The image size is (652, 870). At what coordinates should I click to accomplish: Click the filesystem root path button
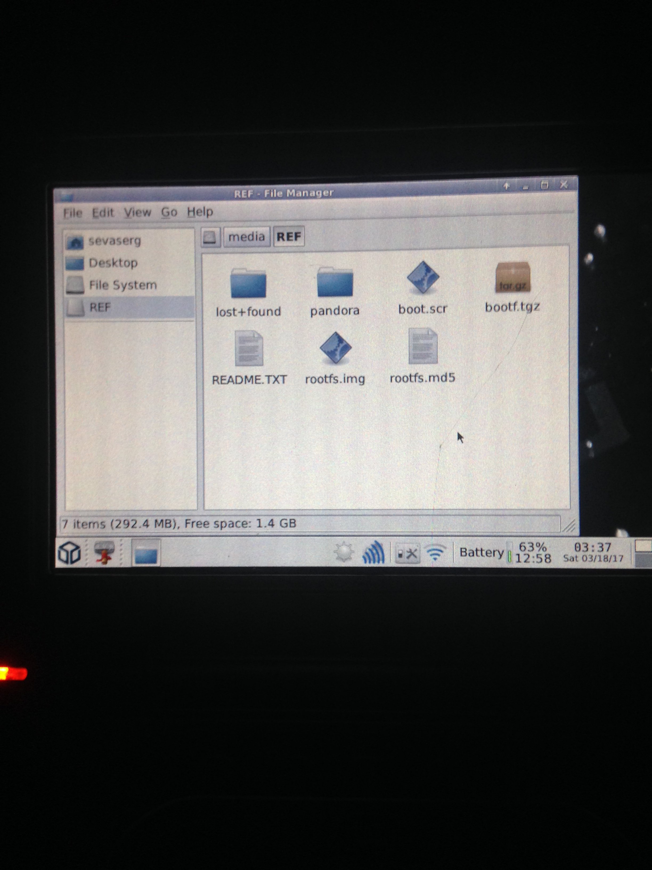[x=210, y=237]
